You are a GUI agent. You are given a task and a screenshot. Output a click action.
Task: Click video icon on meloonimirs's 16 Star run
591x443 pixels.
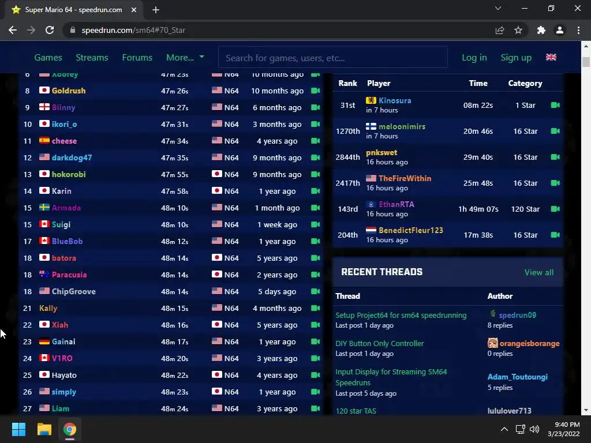pyautogui.click(x=555, y=131)
